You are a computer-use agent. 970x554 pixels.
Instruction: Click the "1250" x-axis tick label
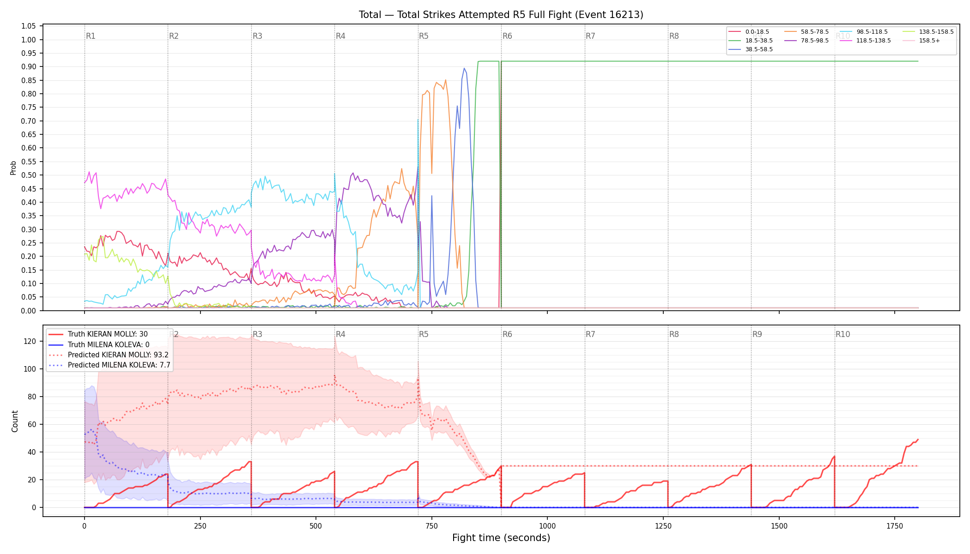click(663, 526)
